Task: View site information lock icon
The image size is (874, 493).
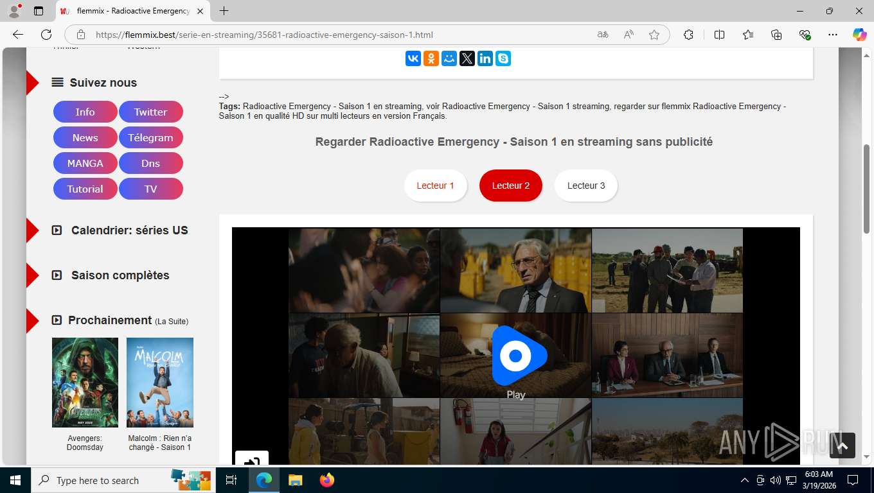Action: pyautogui.click(x=80, y=35)
